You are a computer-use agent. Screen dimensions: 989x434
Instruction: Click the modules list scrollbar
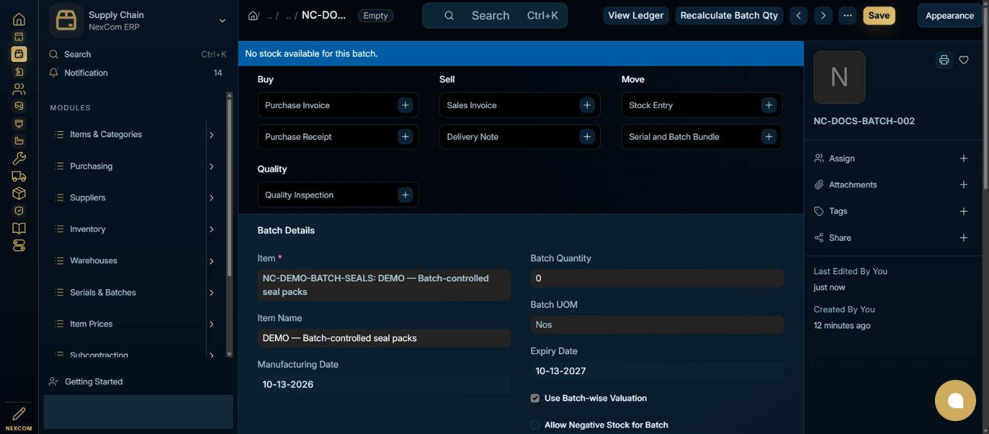click(229, 187)
